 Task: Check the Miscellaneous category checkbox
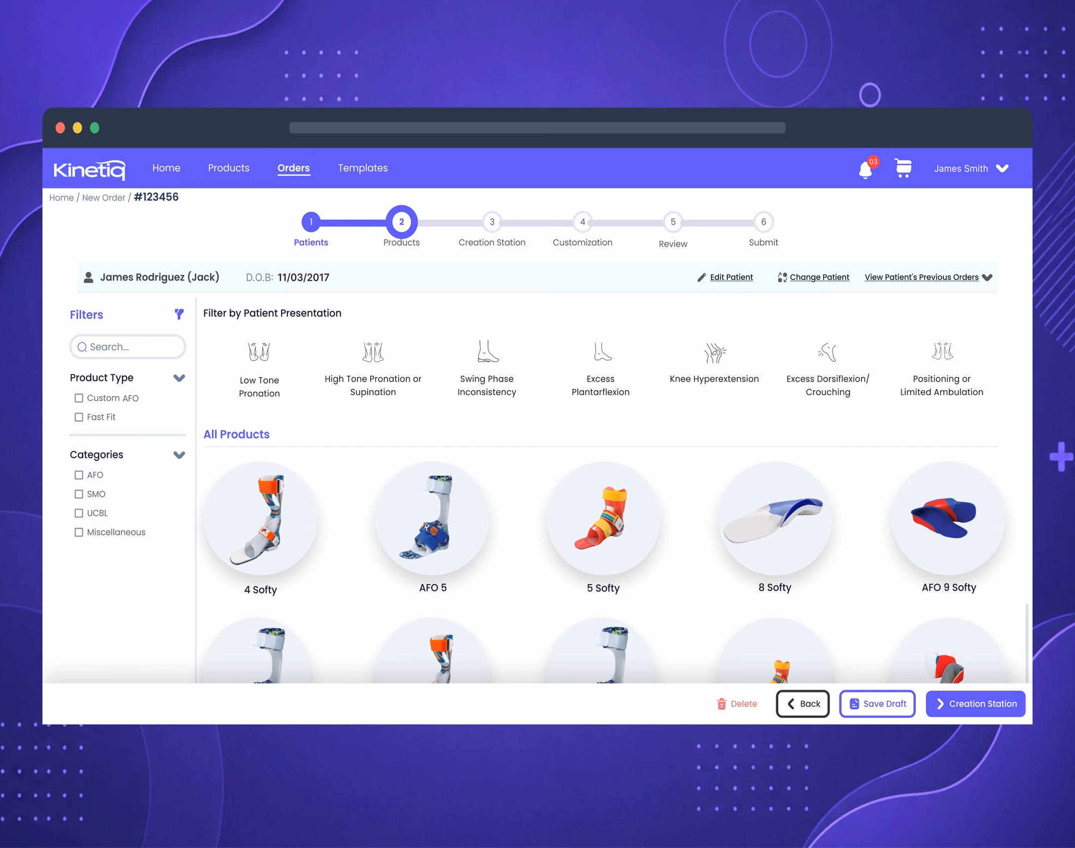point(79,532)
